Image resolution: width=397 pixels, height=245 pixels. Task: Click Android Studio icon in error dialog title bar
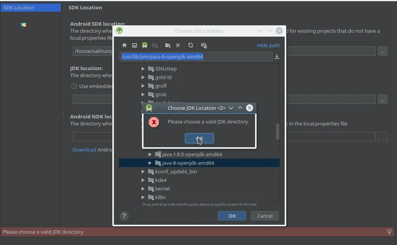point(149,108)
